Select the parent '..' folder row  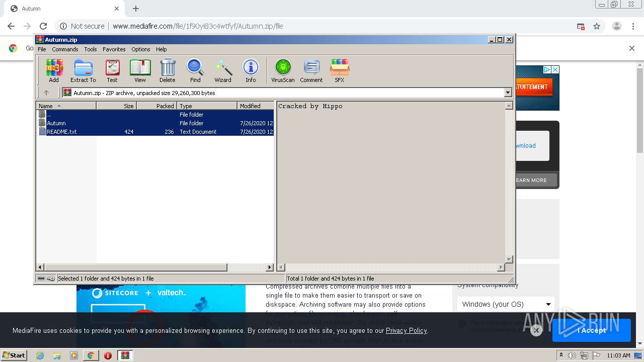(155, 115)
